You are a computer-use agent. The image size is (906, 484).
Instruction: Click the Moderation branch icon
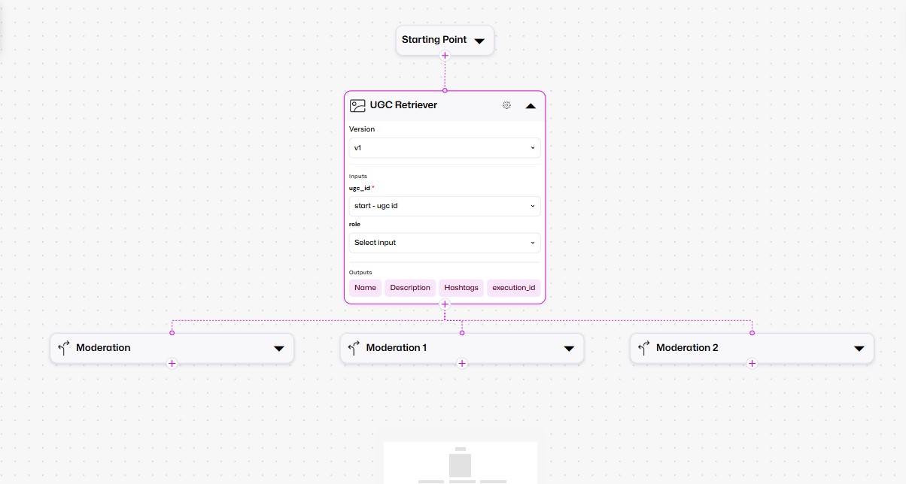point(63,348)
